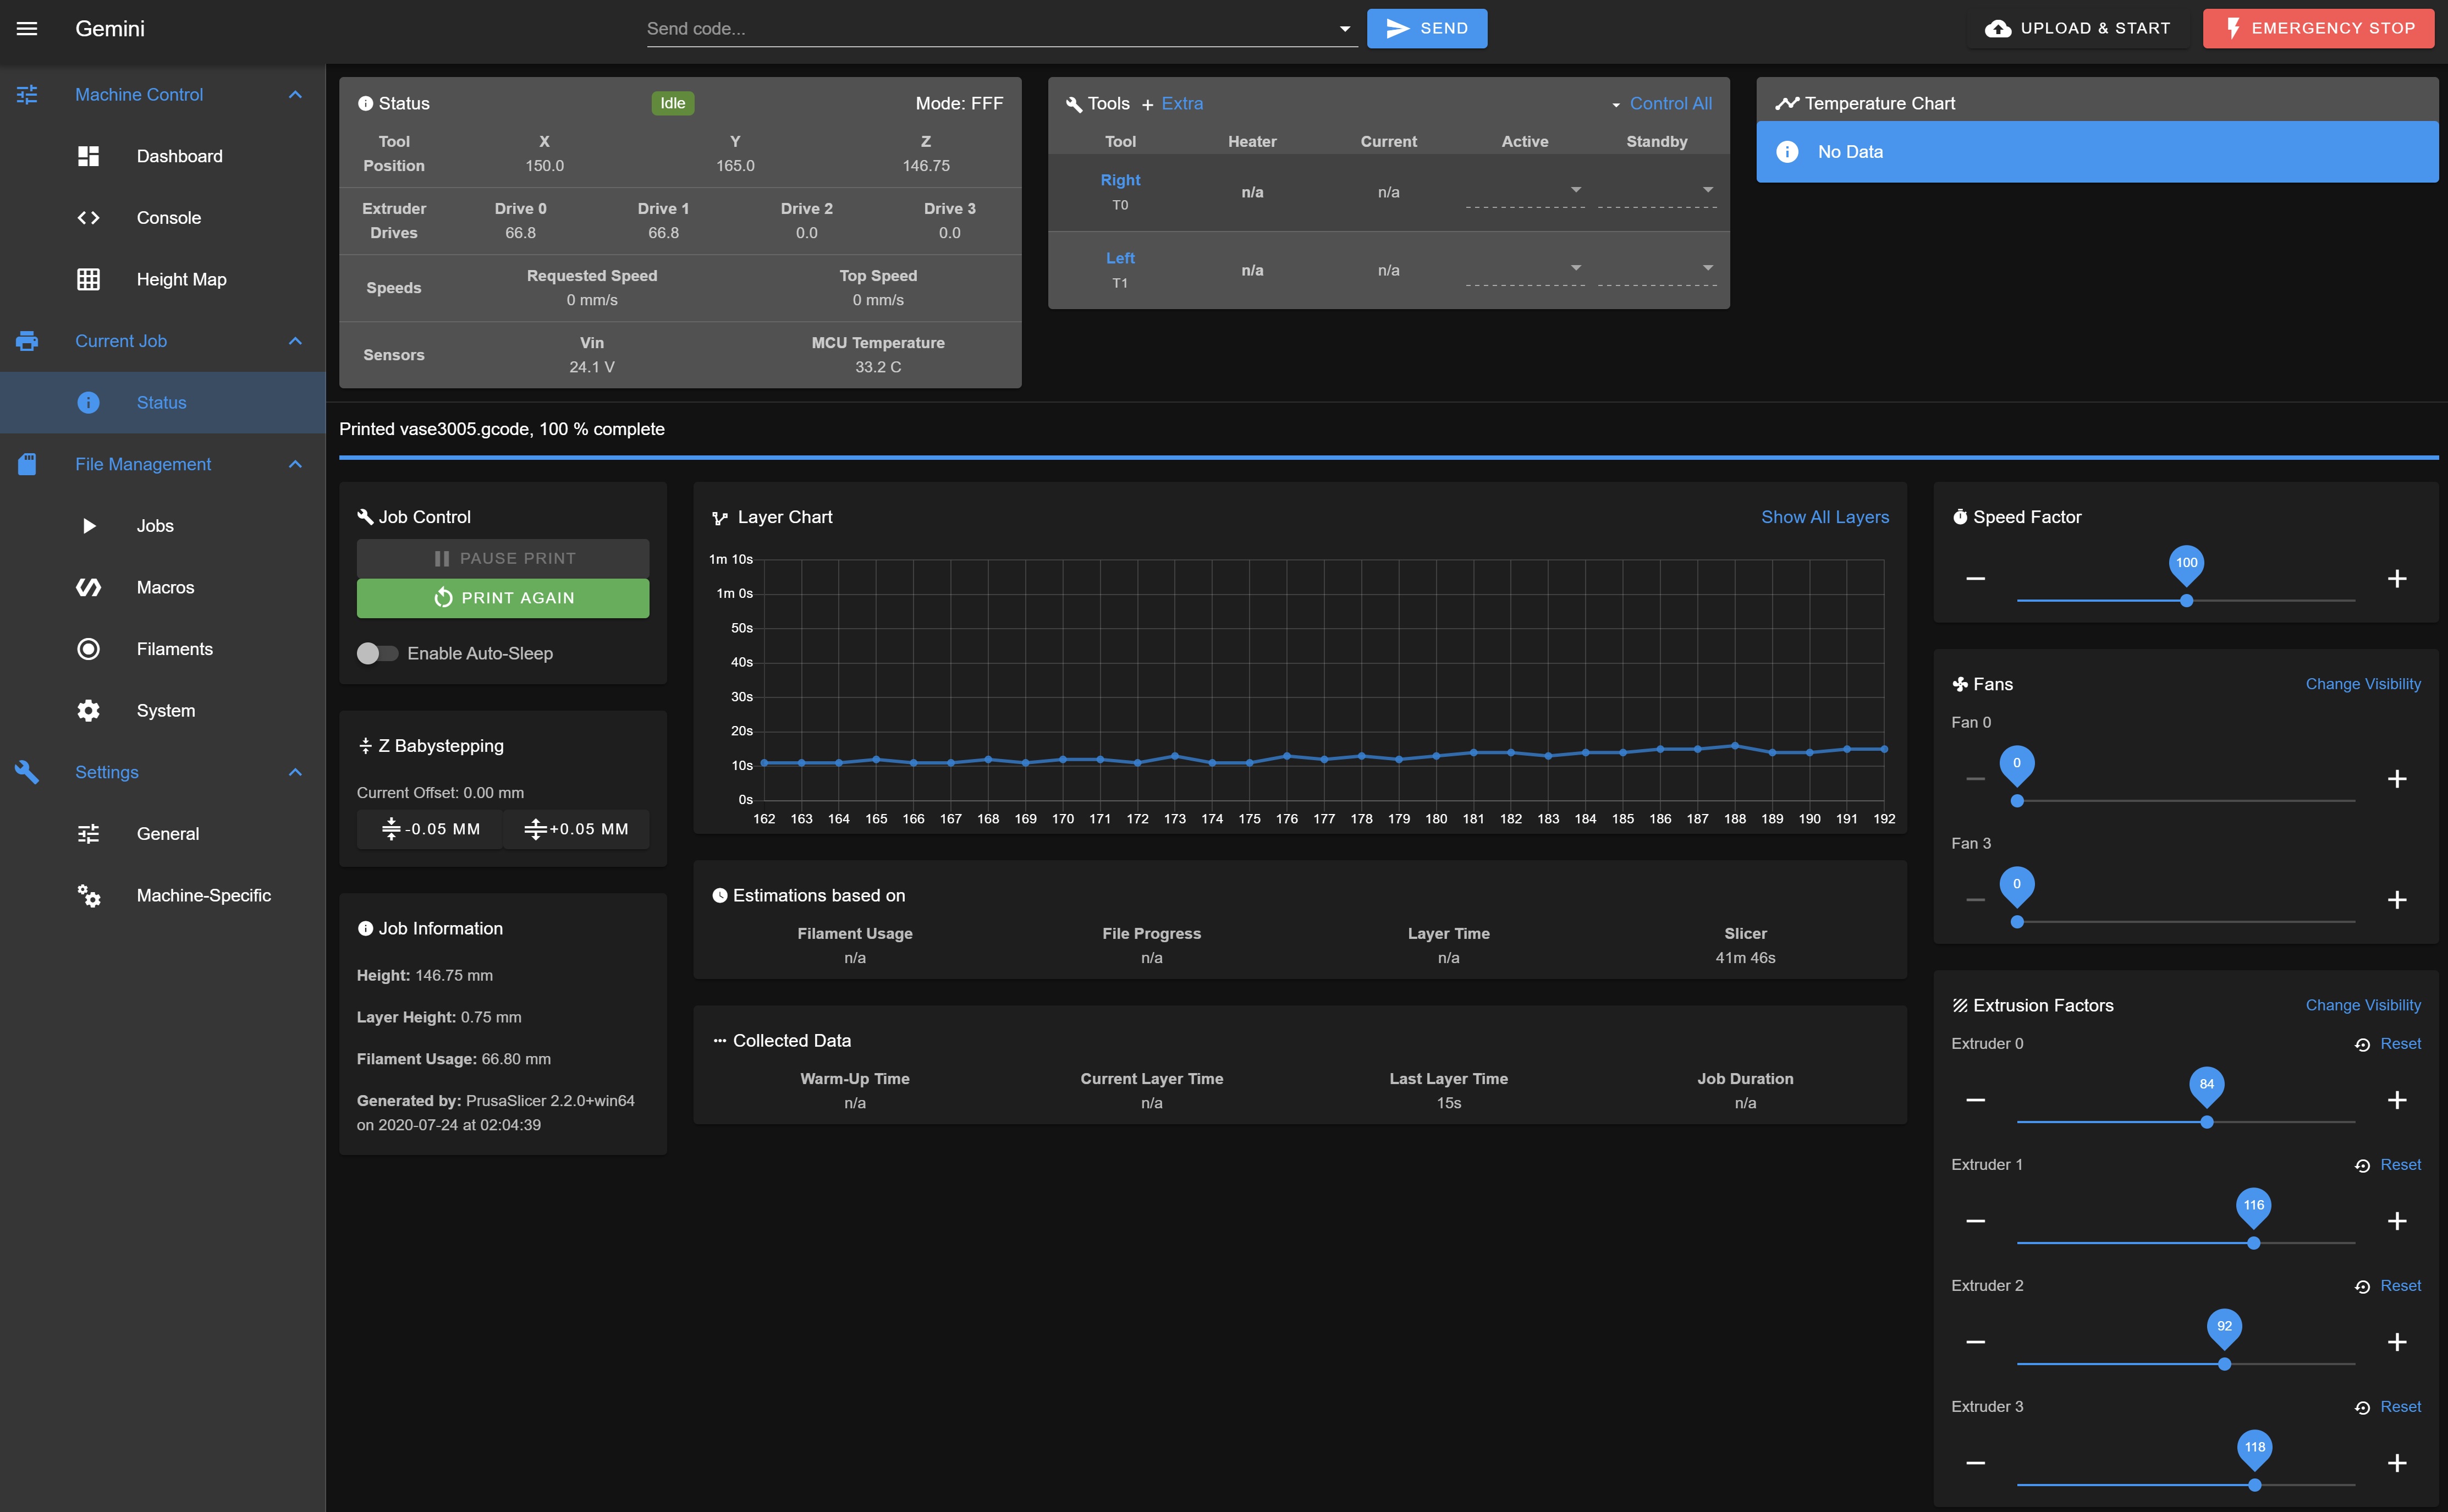Decrease Extruder 1 factor with minus icon
The height and width of the screenshot is (1512, 2448).
coord(1975,1221)
